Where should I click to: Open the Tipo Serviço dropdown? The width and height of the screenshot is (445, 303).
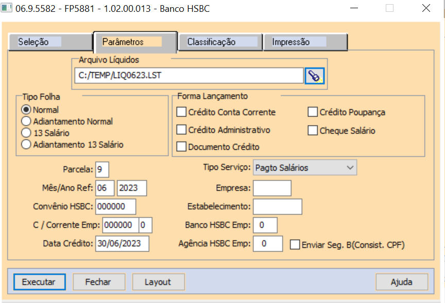(x=305, y=168)
